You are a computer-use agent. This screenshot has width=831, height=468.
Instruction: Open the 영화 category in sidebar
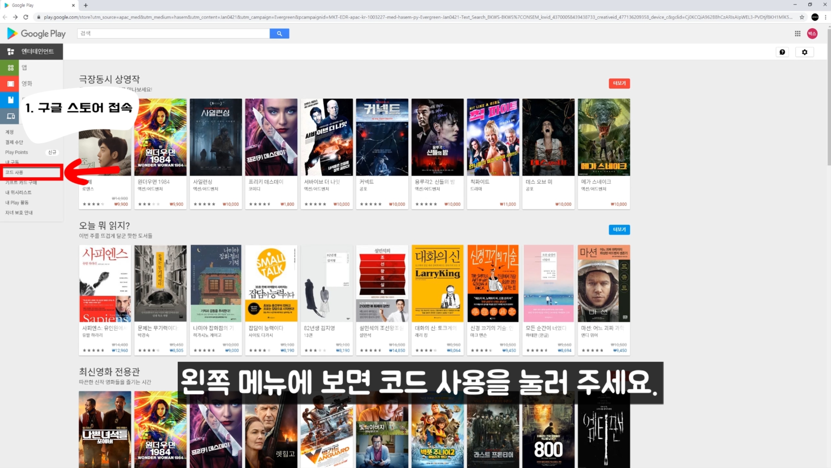pos(27,84)
